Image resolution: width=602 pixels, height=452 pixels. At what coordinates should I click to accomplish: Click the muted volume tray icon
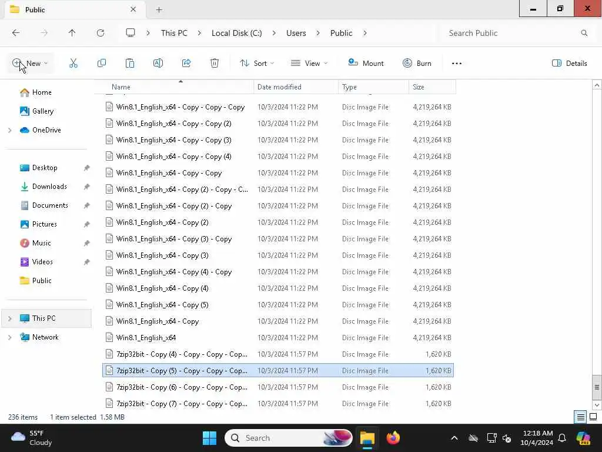pyautogui.click(x=507, y=438)
